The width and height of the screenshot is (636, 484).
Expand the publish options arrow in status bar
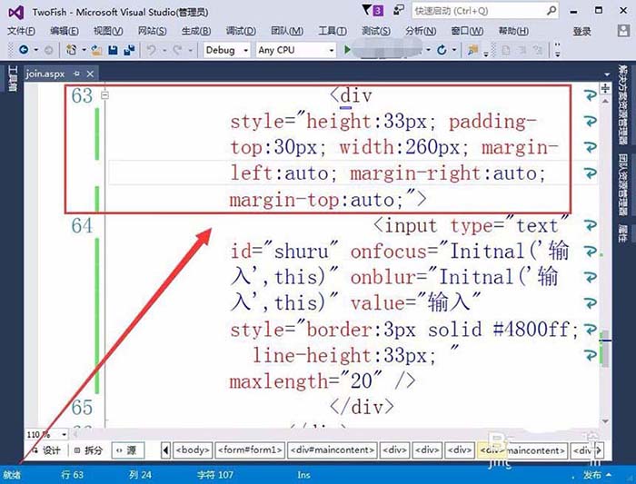point(609,475)
